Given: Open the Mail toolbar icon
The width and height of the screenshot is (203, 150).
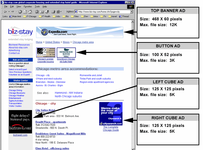Looking at the screenshot, I should point(53,12).
